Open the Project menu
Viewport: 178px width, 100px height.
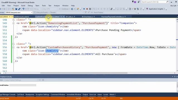point(16,6)
